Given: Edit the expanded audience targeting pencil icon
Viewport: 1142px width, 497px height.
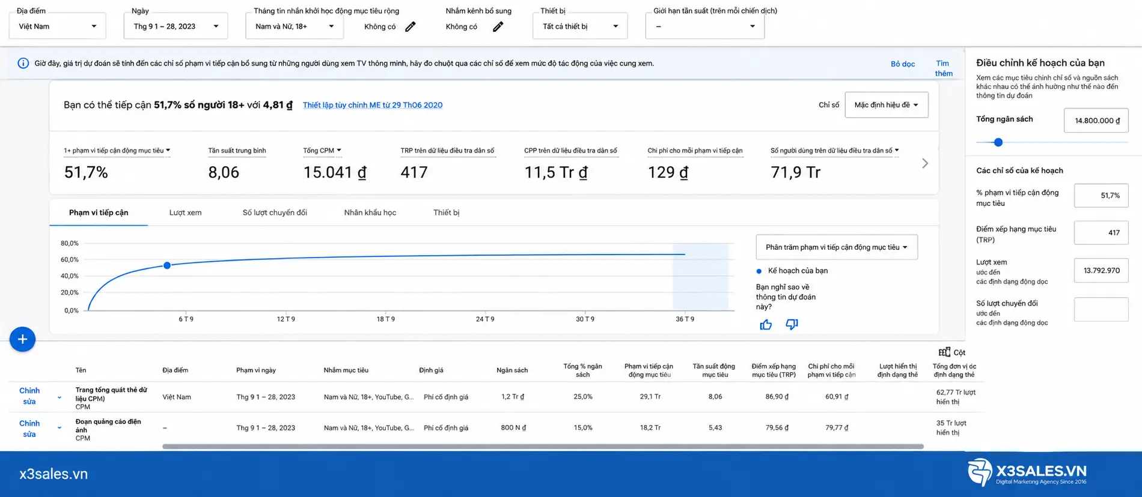Looking at the screenshot, I should (x=410, y=26).
